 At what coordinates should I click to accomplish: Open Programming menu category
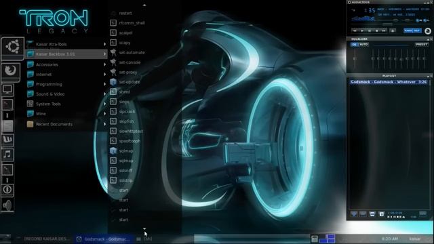click(66, 84)
